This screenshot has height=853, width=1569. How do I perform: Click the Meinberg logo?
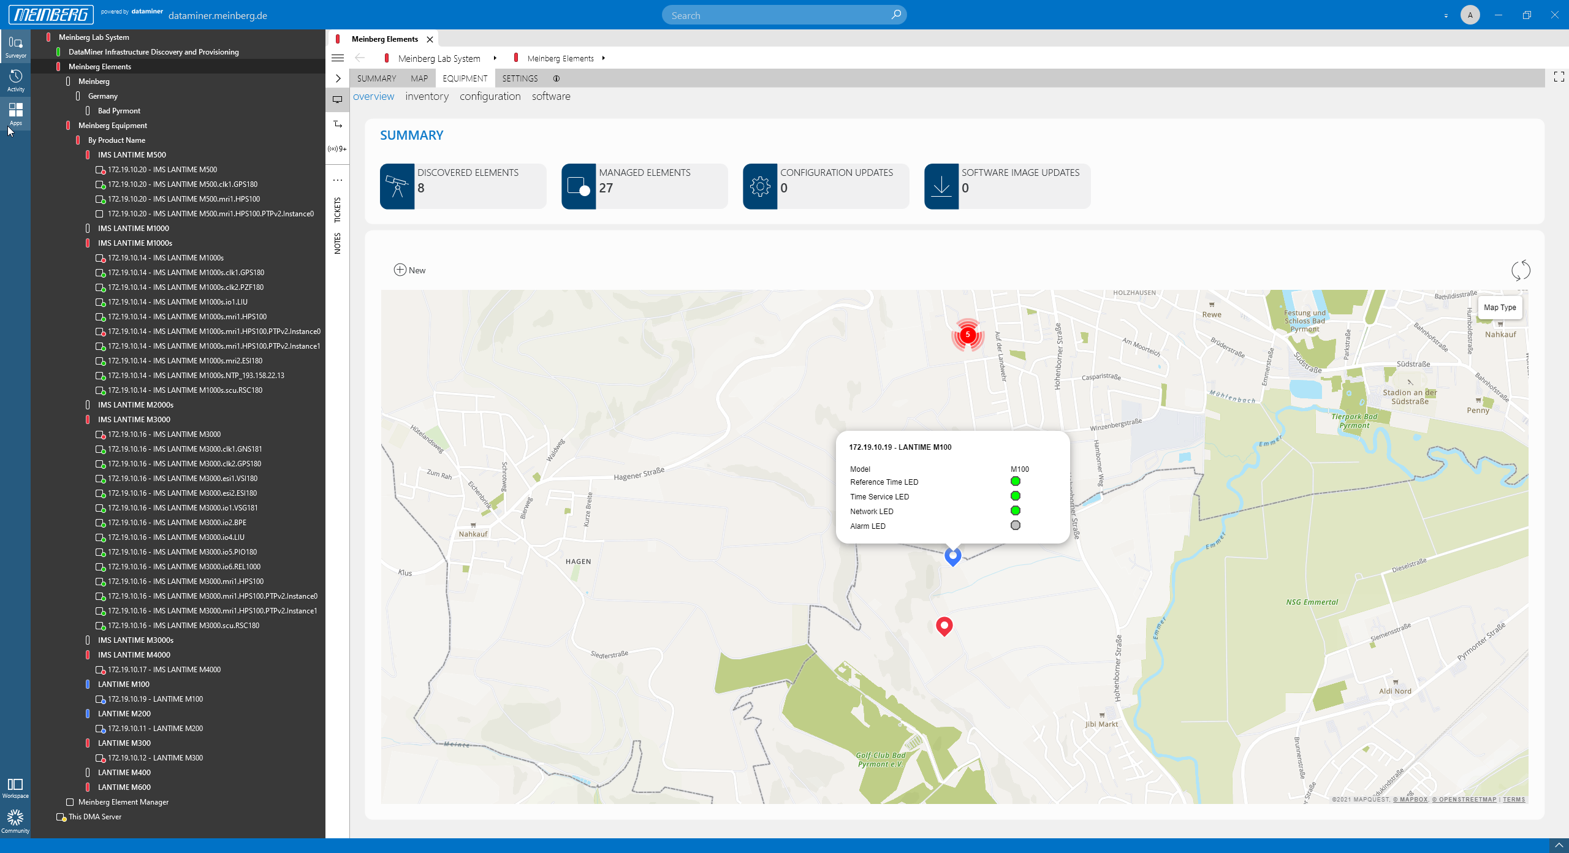[x=51, y=15]
